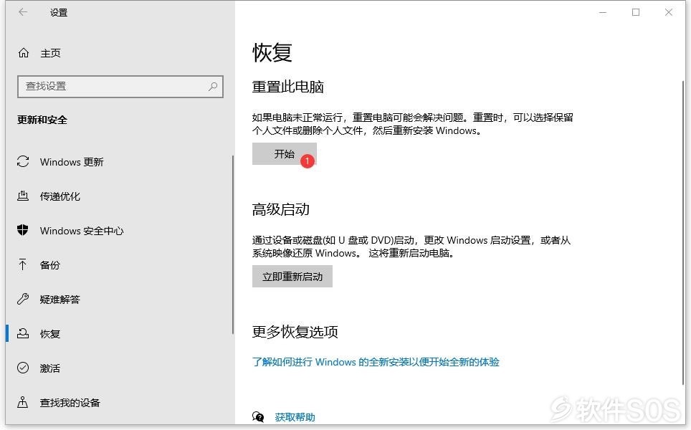Click the 高级启动 heading
The image size is (691, 430).
tap(281, 209)
